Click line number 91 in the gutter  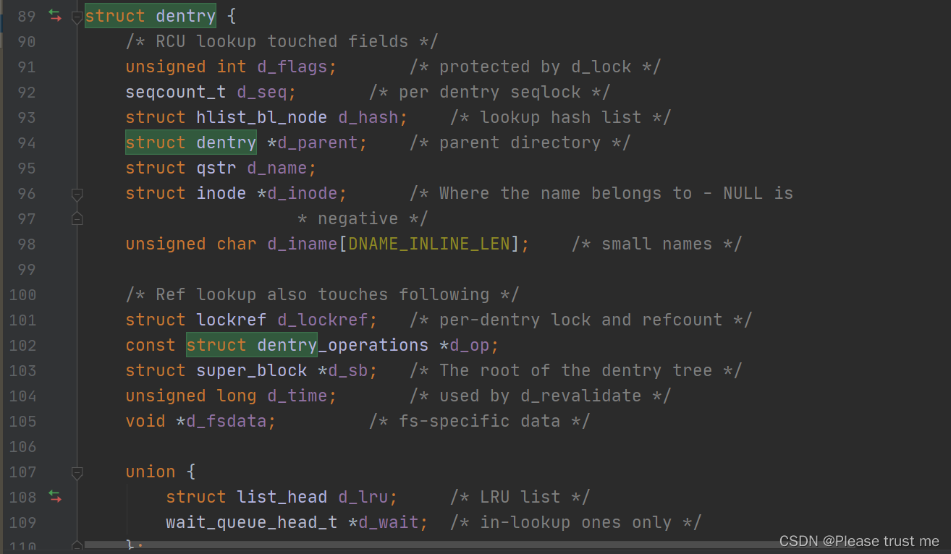click(26, 67)
